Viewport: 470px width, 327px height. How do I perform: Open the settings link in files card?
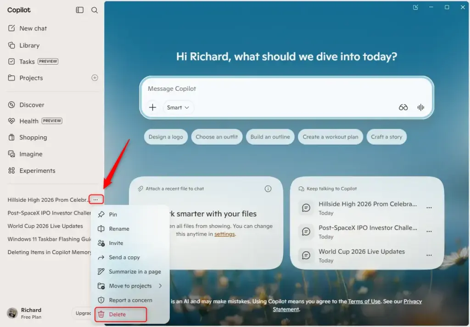[x=224, y=234]
